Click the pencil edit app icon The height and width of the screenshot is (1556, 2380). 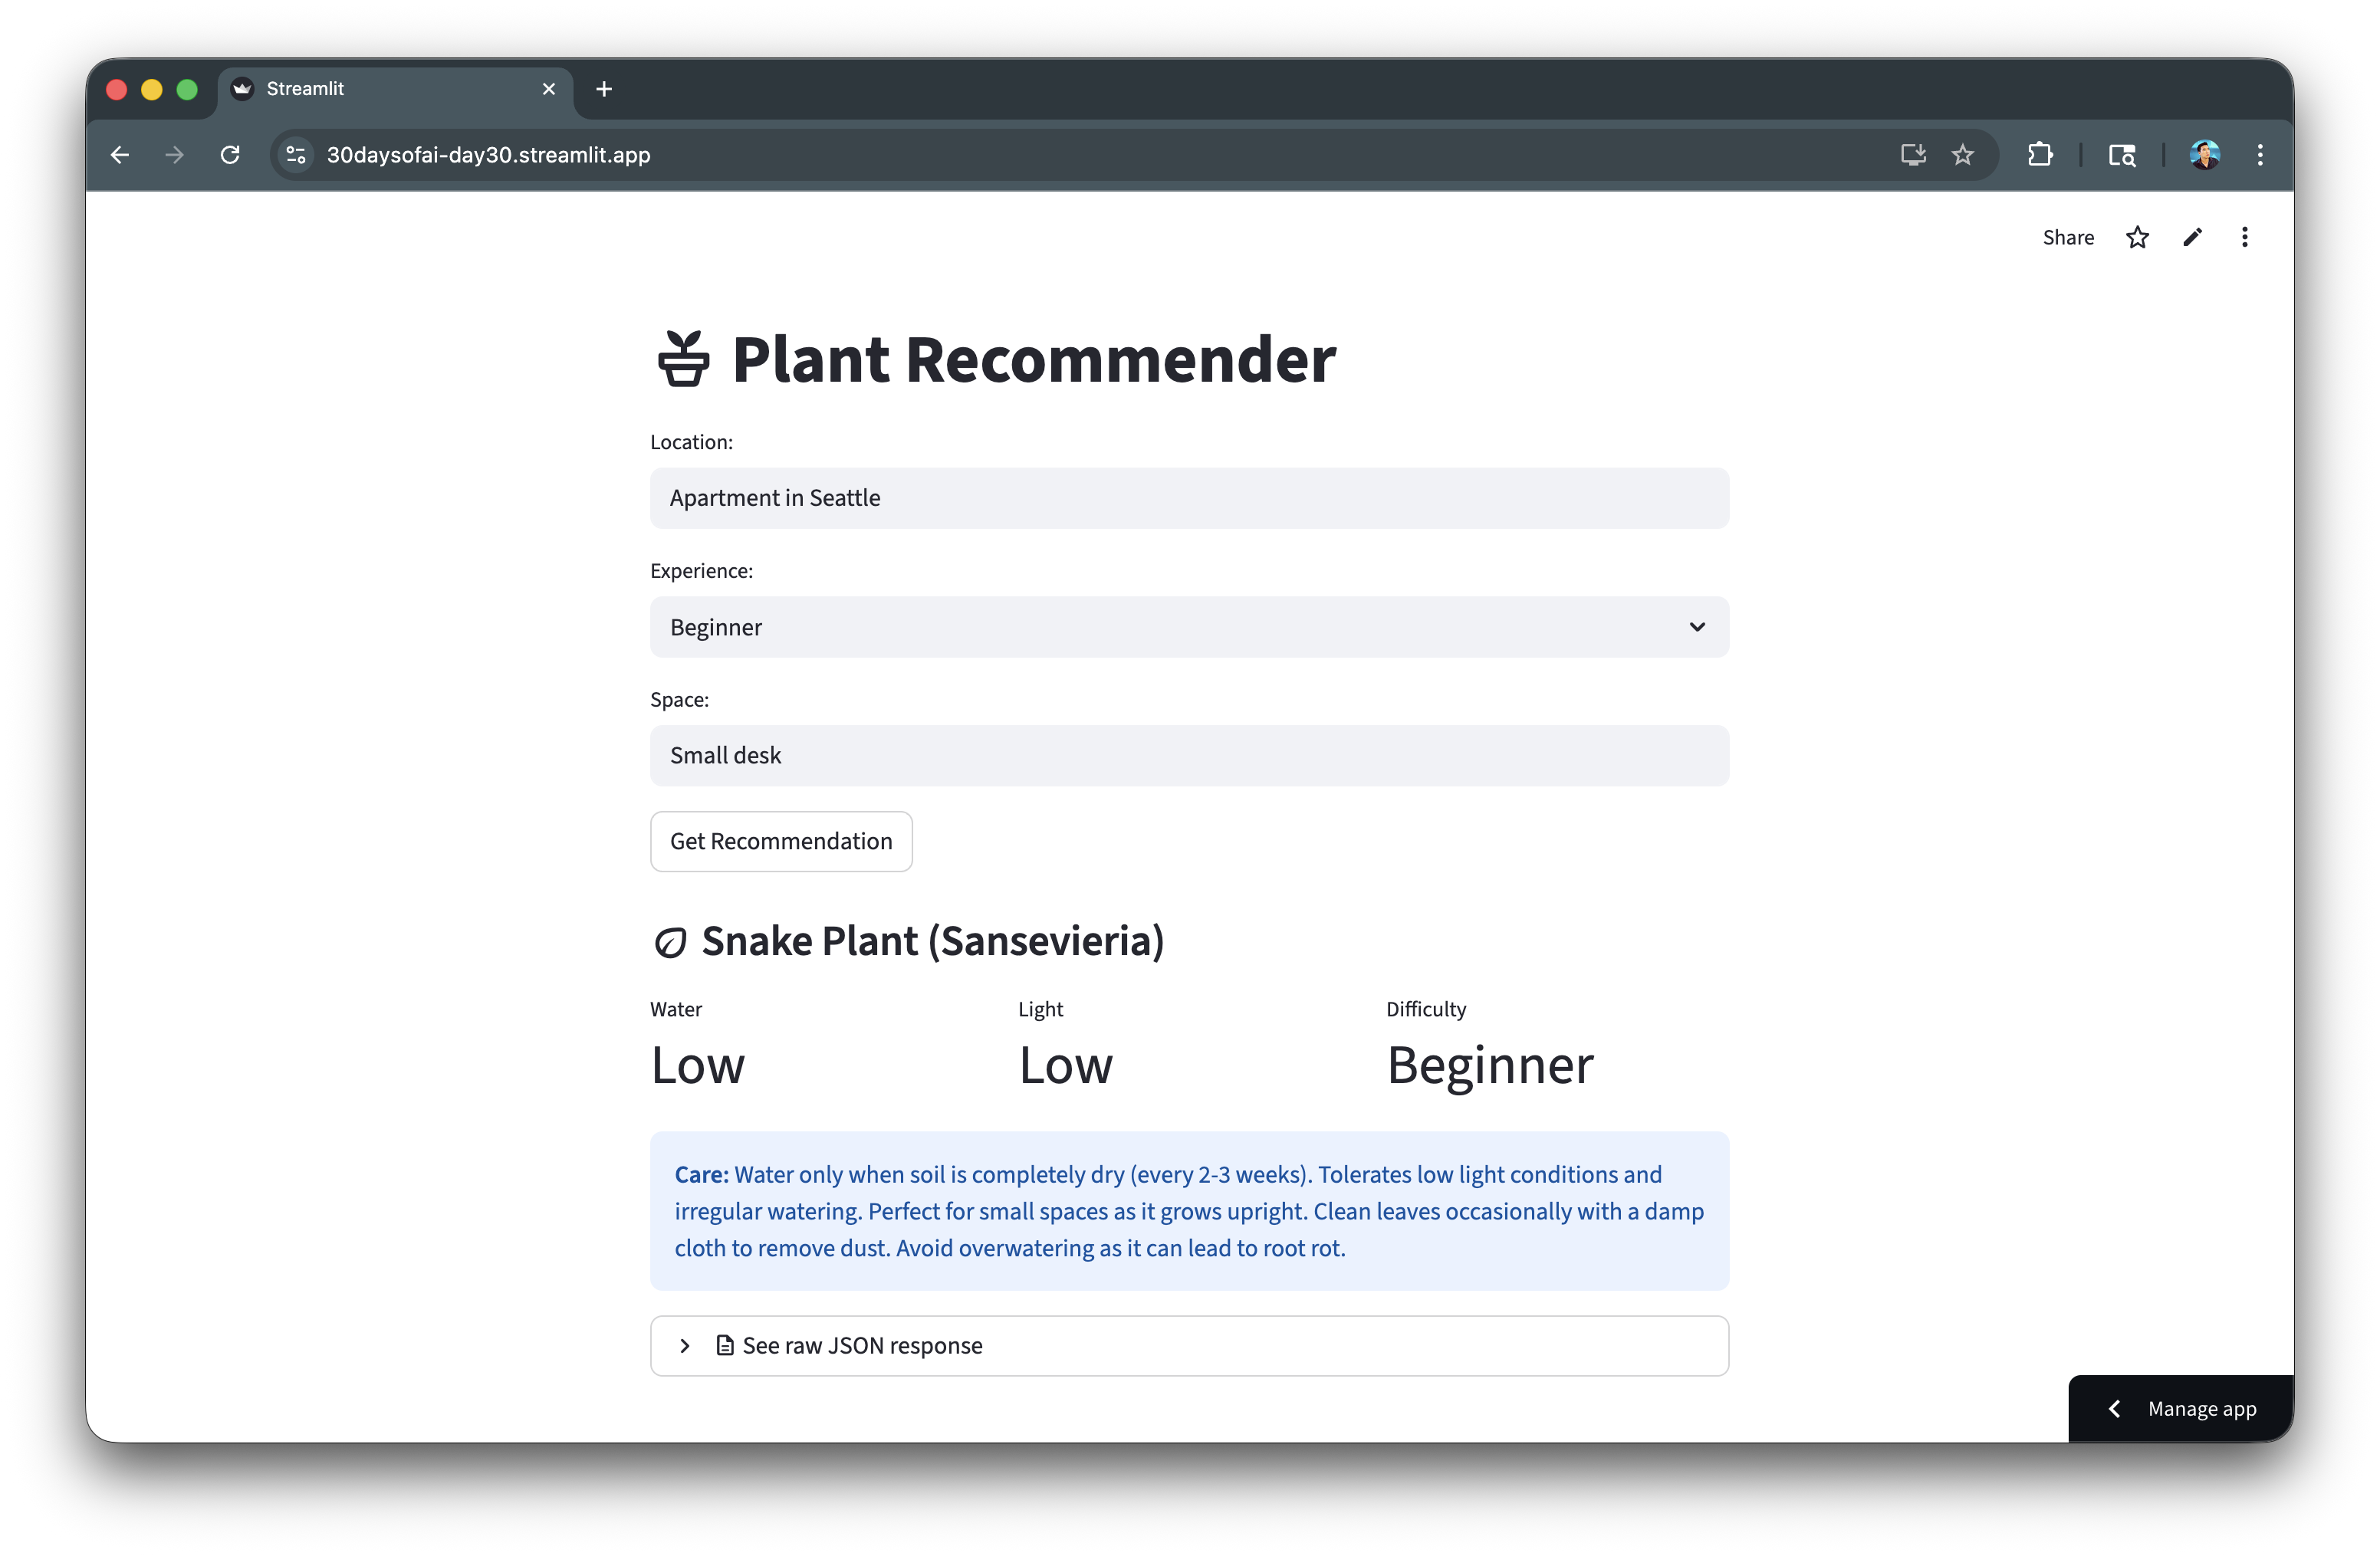pos(2192,237)
